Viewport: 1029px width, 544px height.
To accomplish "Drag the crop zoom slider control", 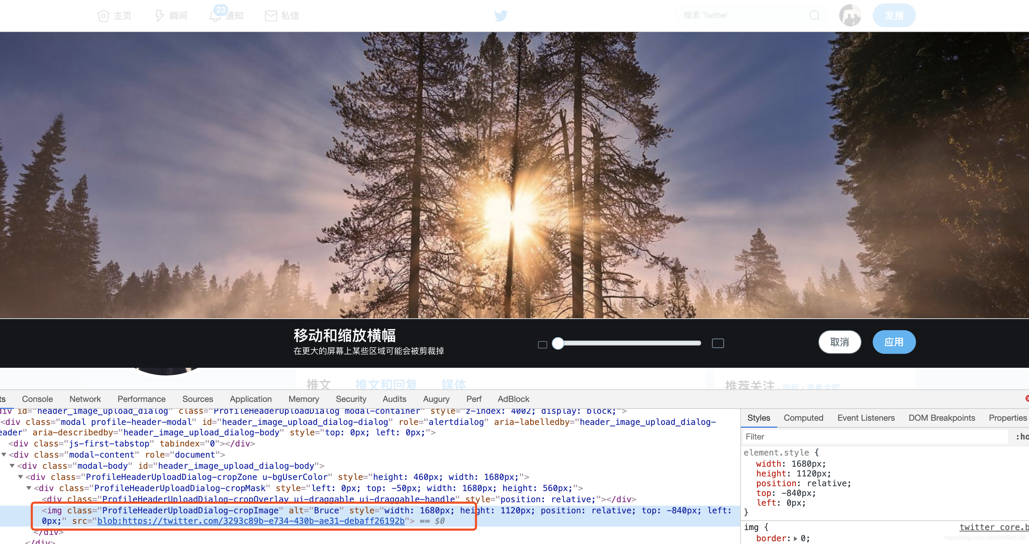I will click(558, 342).
